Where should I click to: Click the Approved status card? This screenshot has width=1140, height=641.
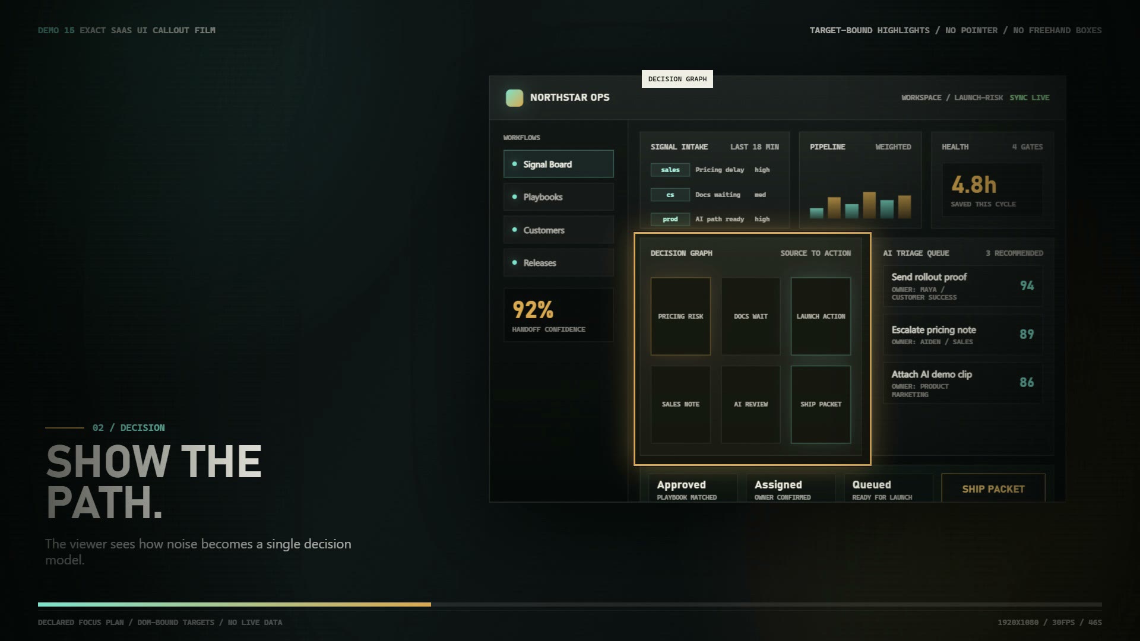point(693,488)
